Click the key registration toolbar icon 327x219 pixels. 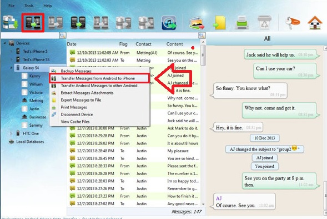tap(293, 22)
